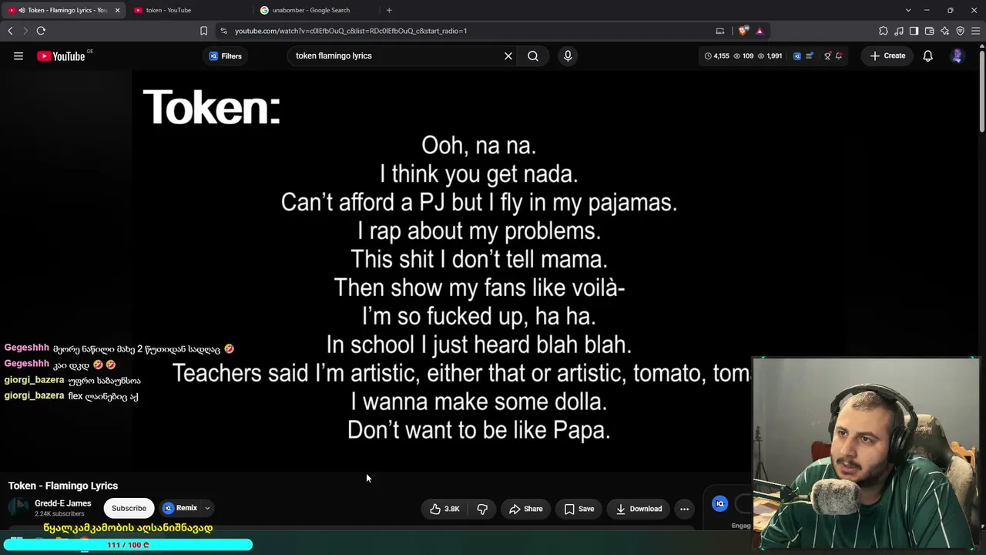This screenshot has height=555, width=986.
Task: Open browser extensions puzzle icon
Action: point(884,31)
